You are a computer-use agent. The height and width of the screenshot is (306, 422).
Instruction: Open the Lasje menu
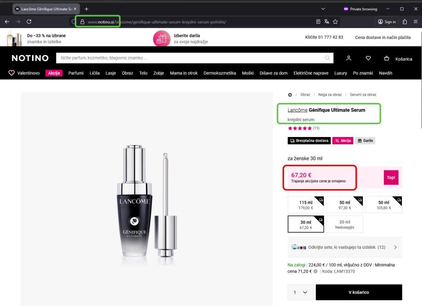(x=111, y=73)
